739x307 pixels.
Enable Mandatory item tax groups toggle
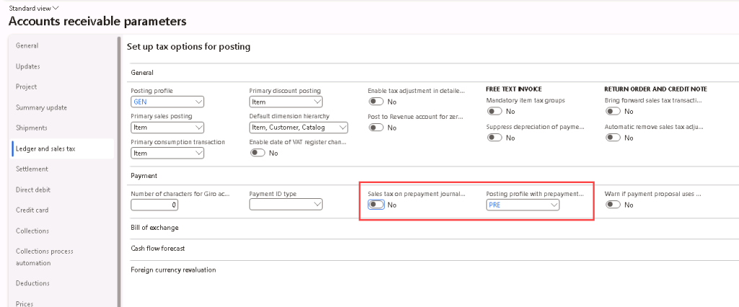point(494,112)
